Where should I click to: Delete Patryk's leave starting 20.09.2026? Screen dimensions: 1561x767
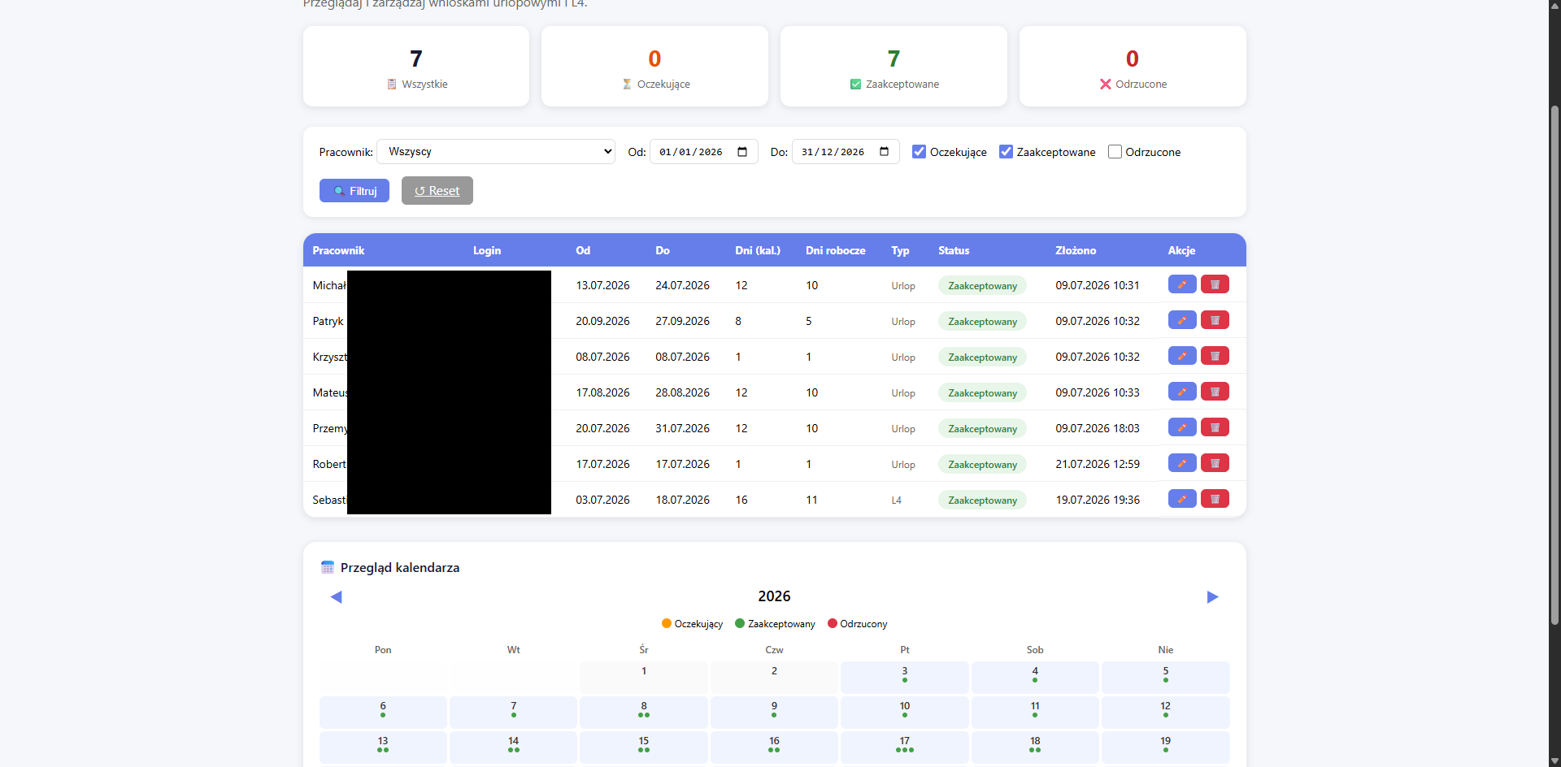[x=1215, y=320]
